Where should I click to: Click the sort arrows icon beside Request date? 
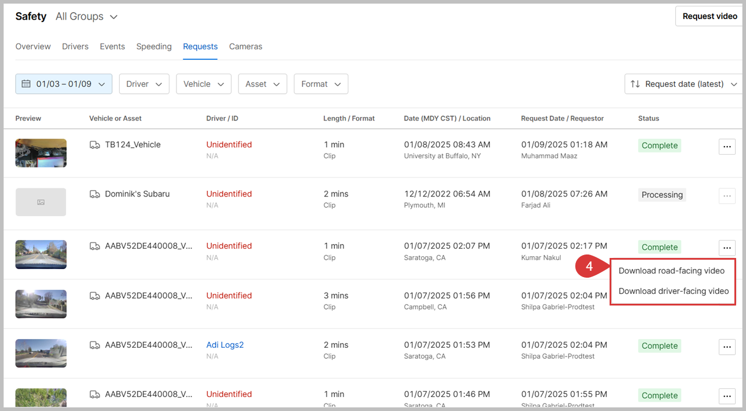635,84
